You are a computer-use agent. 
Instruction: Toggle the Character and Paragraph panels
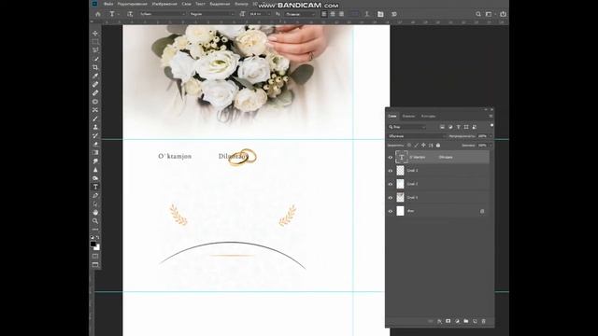[380, 14]
